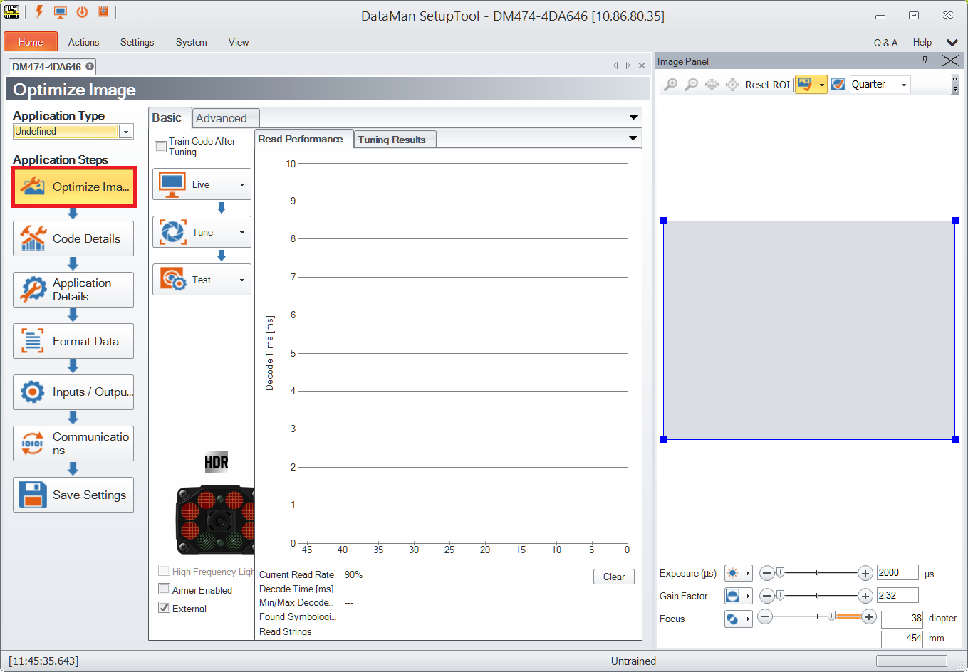Open the Application Type dropdown
Screen dimensions: 968x672
click(125, 132)
